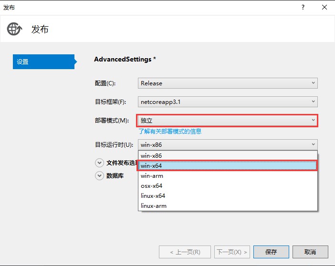Open the 部署模式 独立 dropdown
Screen dimensions: 335x266
click(x=228, y=121)
